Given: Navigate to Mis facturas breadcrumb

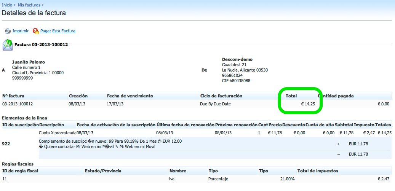Looking at the screenshot, I should click(x=29, y=5).
